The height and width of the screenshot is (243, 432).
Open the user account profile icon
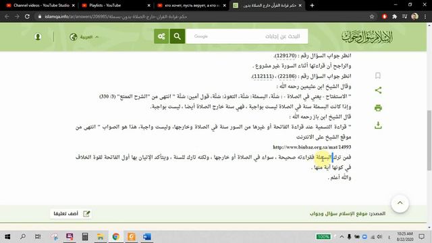38,36
